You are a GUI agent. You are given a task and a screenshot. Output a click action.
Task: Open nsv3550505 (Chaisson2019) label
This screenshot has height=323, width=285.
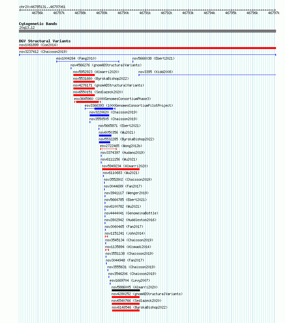coord(113,119)
